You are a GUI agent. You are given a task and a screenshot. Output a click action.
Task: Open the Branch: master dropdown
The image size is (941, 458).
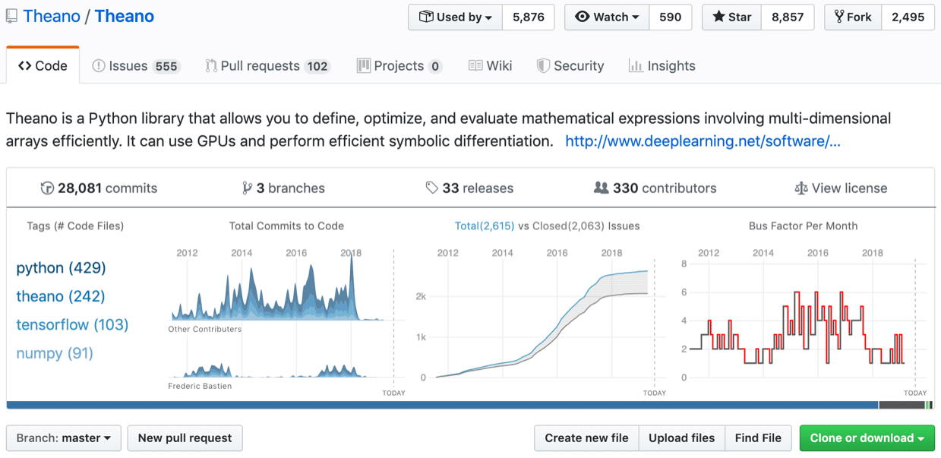point(64,438)
